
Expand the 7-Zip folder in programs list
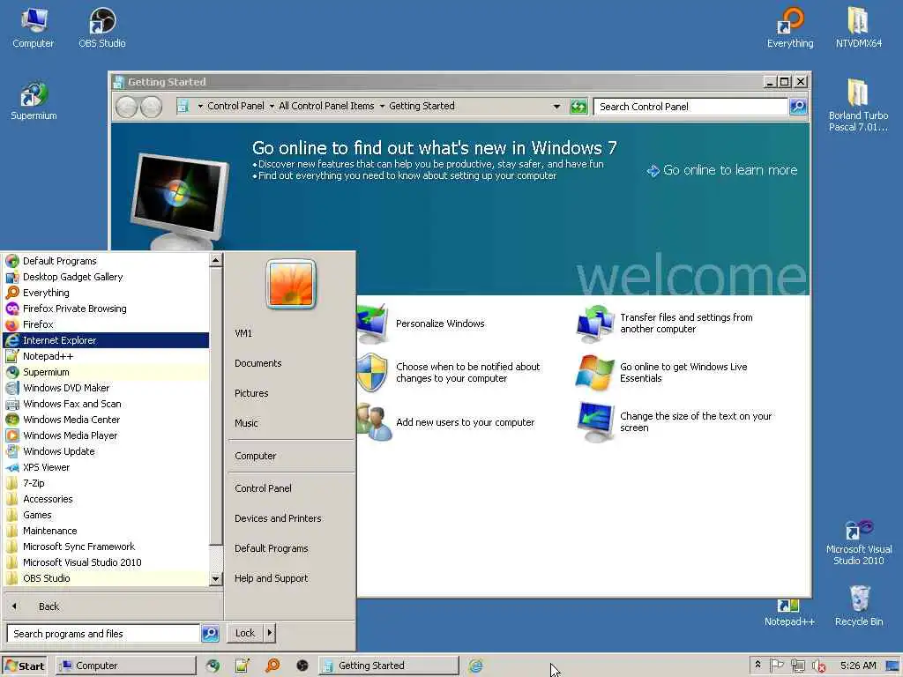click(106, 483)
